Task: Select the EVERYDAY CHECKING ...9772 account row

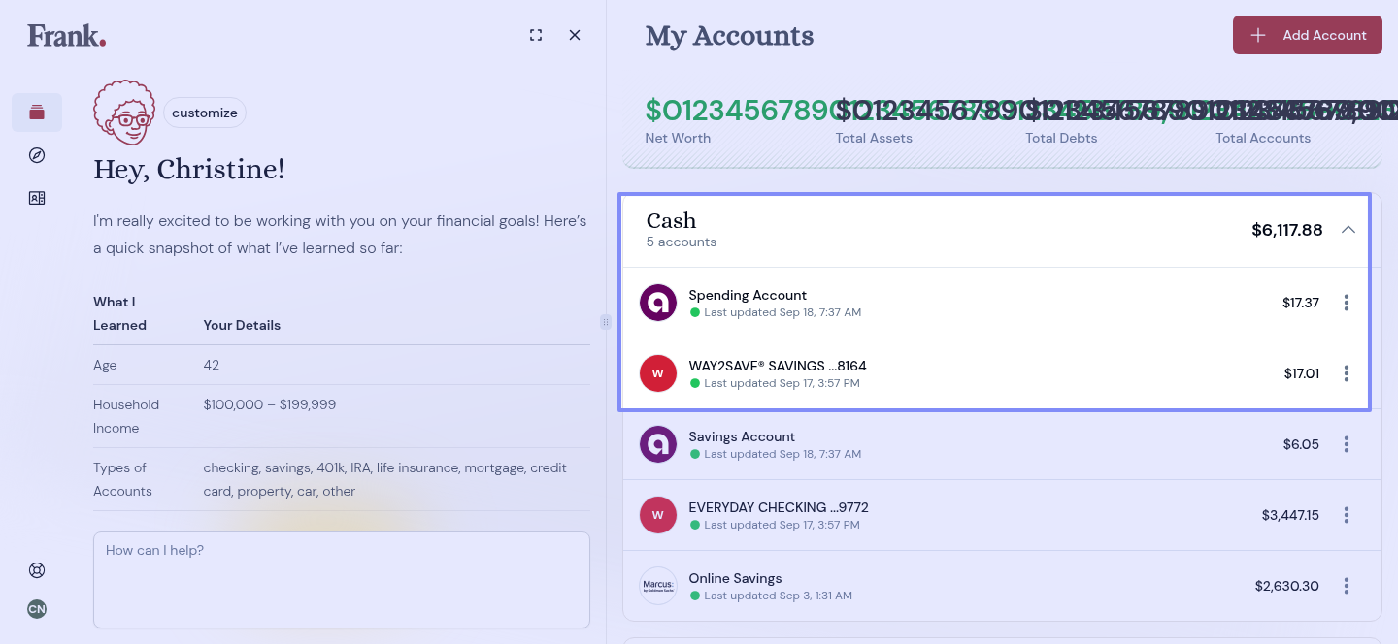Action: click(x=874, y=515)
